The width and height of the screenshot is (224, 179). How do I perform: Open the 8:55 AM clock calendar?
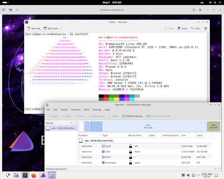pos(207,175)
